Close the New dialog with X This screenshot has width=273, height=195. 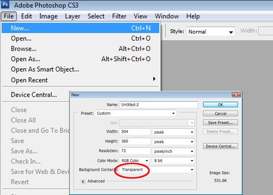coord(236,95)
